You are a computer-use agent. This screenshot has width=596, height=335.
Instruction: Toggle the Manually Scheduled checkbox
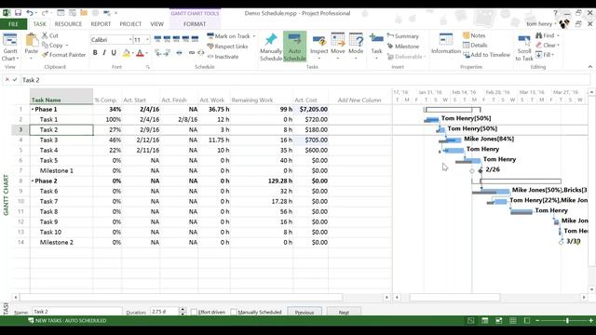234,312
